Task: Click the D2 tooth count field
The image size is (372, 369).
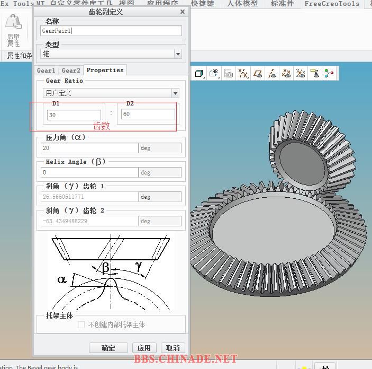Action: [148, 114]
